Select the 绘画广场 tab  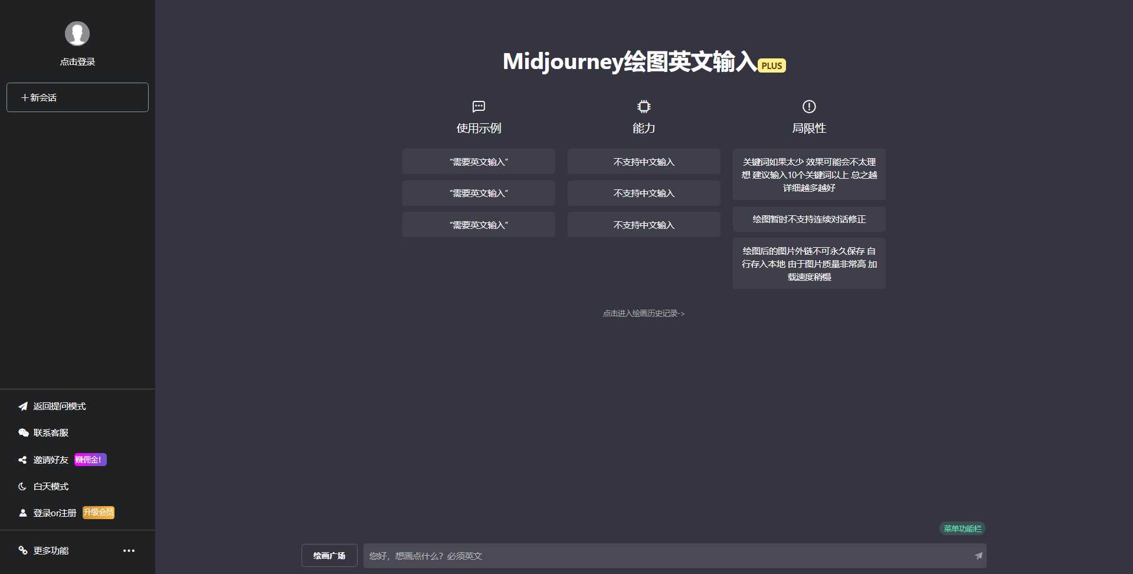[329, 555]
